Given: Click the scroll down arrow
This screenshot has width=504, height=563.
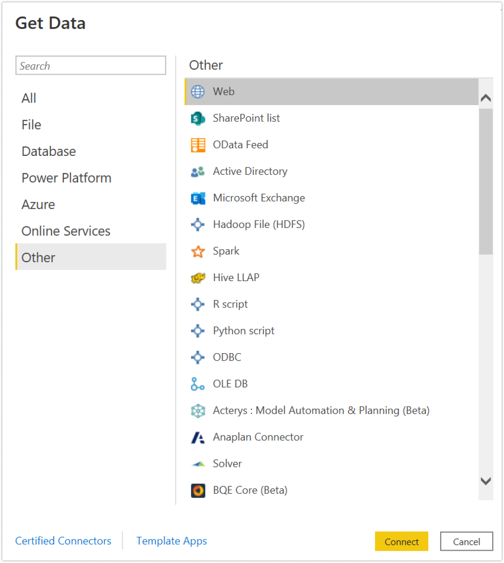Looking at the screenshot, I should pos(486,481).
